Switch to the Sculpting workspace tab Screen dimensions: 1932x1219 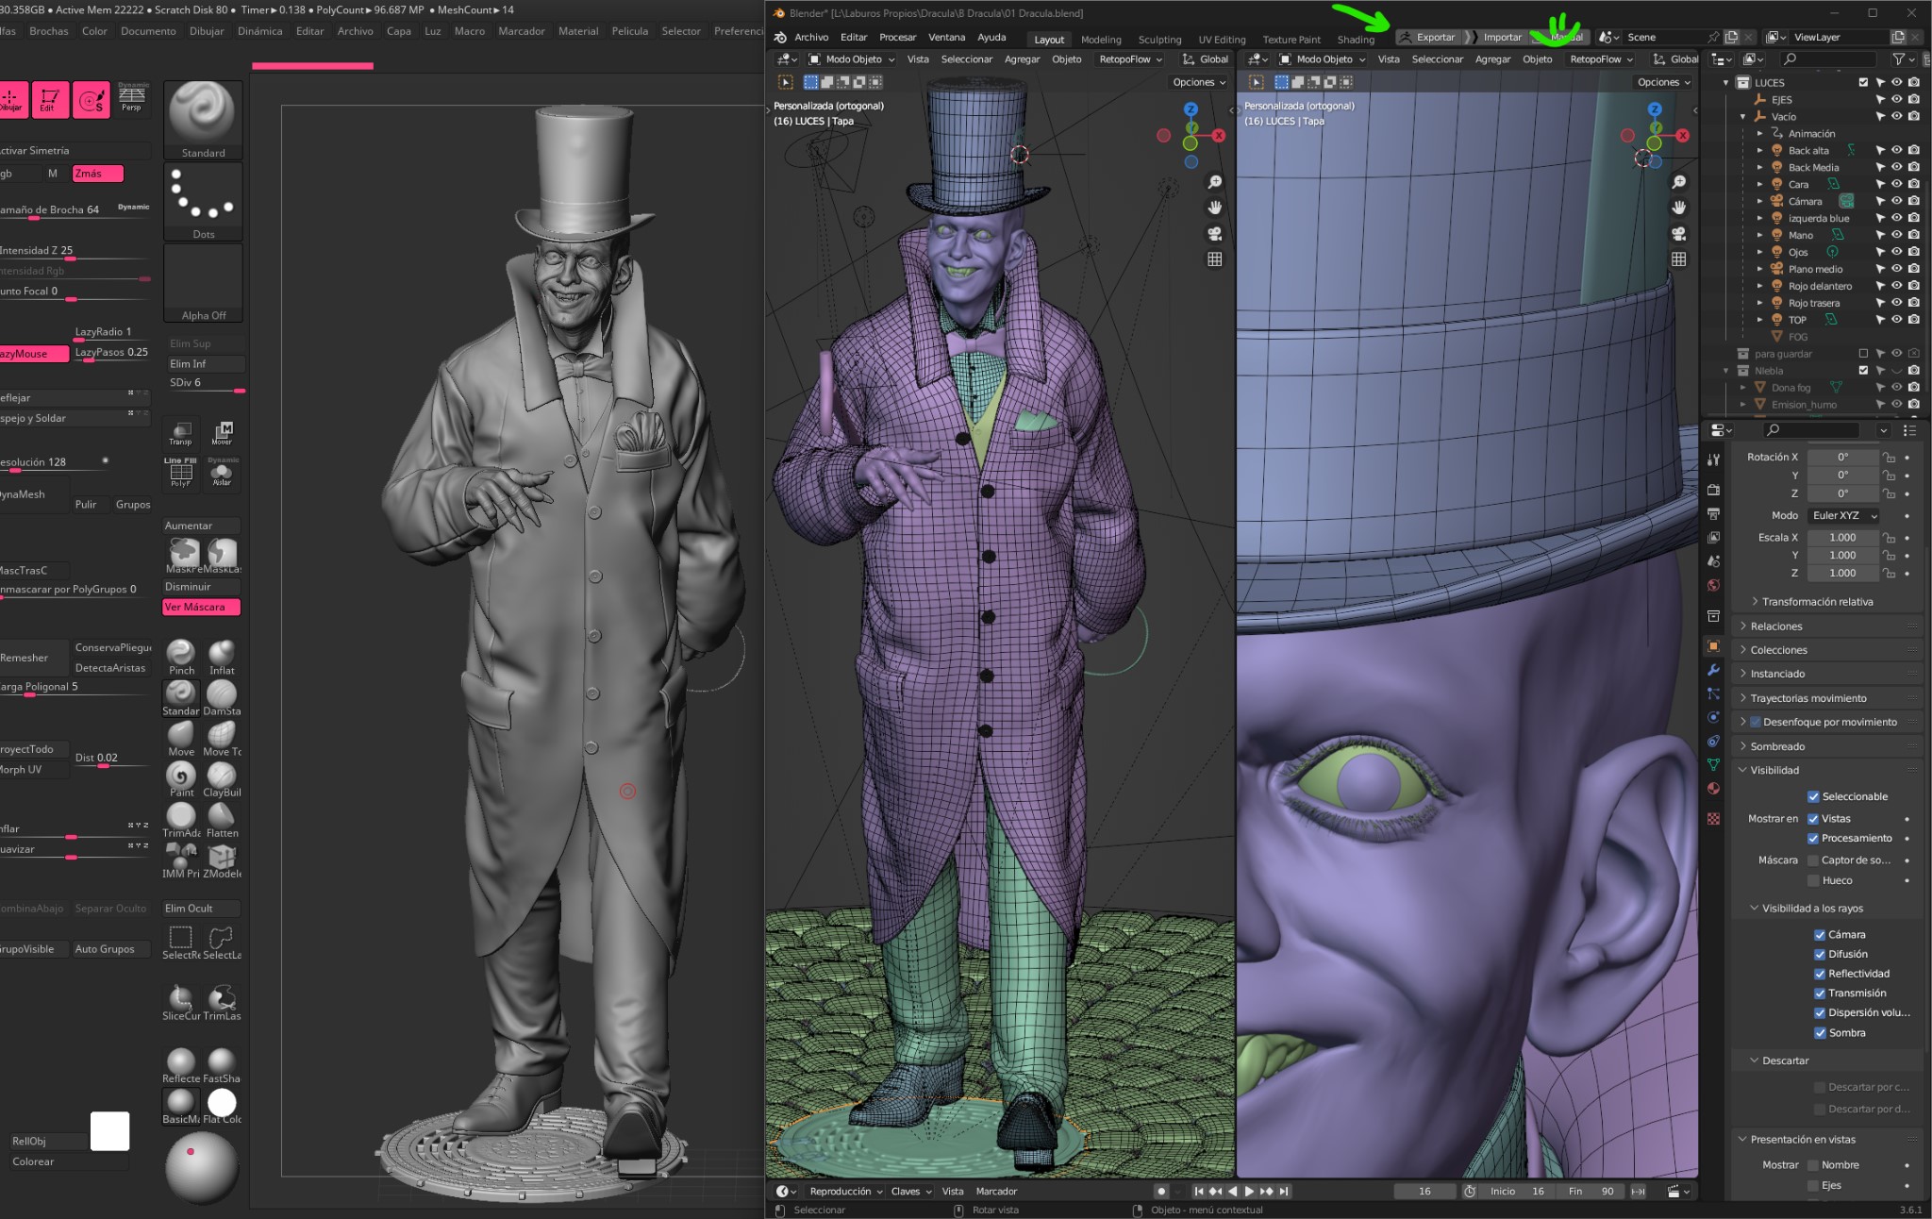(1159, 40)
